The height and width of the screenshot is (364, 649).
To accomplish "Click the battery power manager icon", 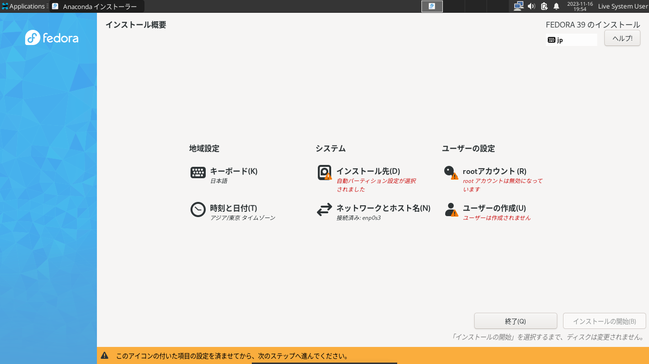I will (544, 6).
